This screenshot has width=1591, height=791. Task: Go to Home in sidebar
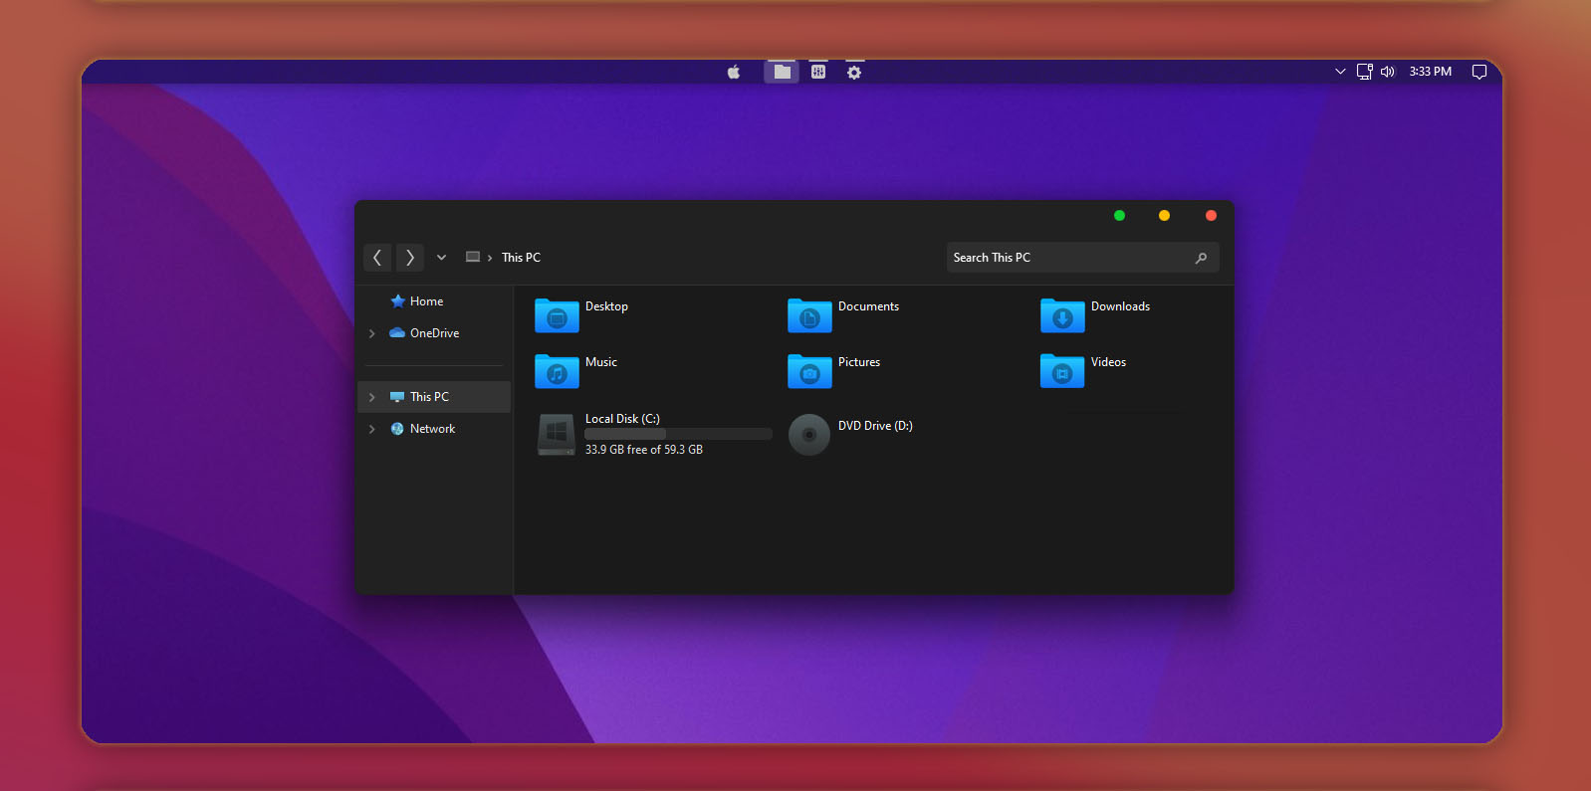point(426,301)
